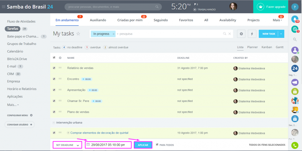Viewport: 302px width, 151px height.
Task: Click the Configurar Menu gear icon
Action: 31,115
